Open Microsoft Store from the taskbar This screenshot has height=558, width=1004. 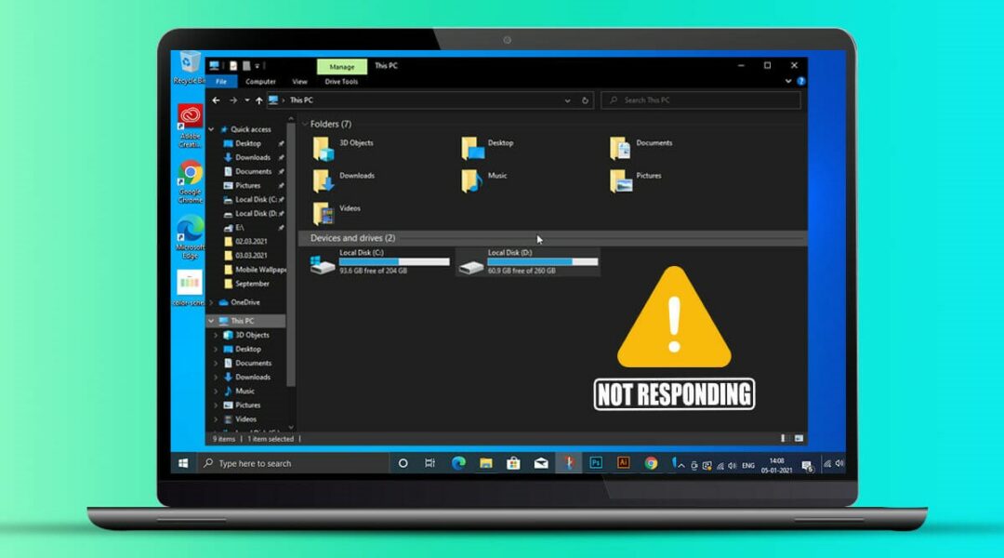click(x=513, y=463)
